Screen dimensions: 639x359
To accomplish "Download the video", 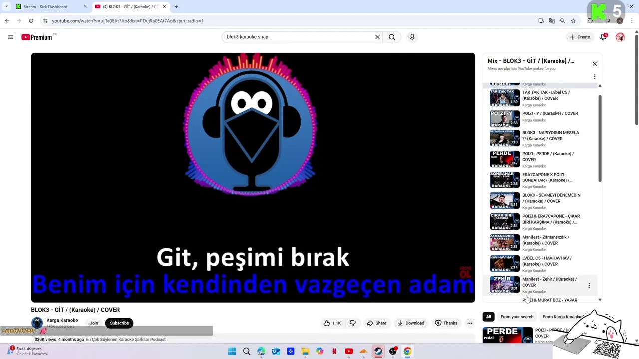I will pos(411,323).
